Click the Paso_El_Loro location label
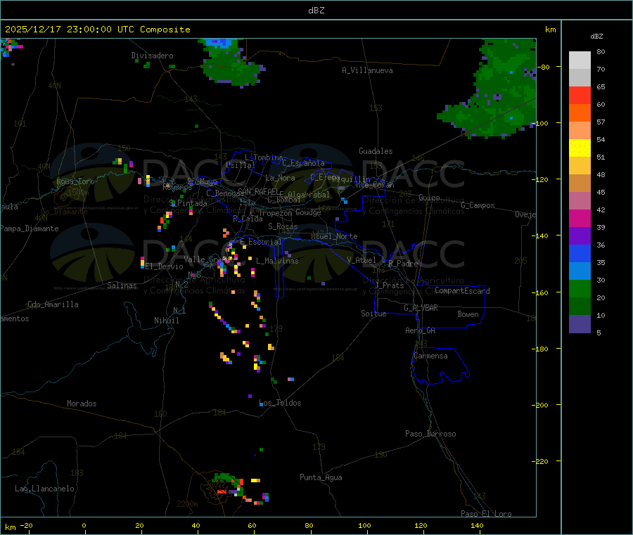Screen dimensions: 633x535 click(486, 514)
